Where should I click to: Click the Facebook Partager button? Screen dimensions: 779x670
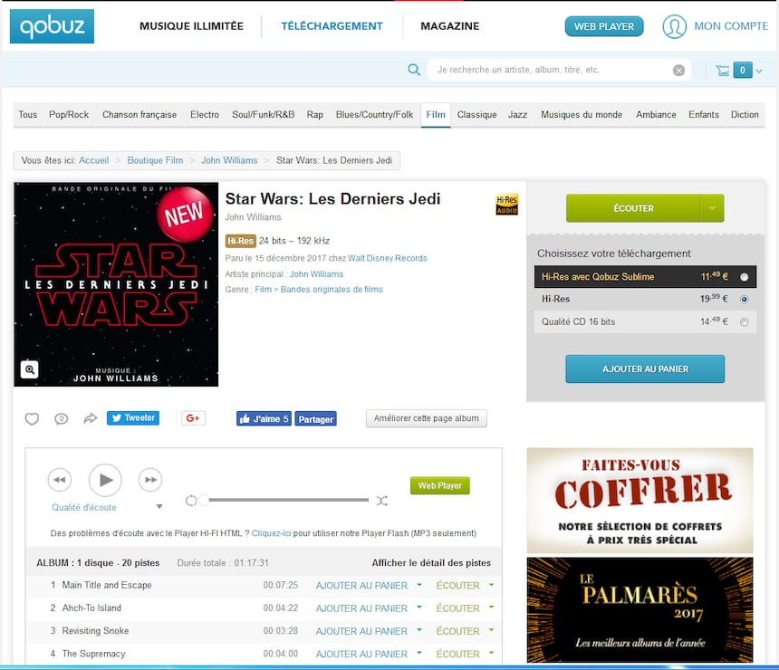point(315,418)
